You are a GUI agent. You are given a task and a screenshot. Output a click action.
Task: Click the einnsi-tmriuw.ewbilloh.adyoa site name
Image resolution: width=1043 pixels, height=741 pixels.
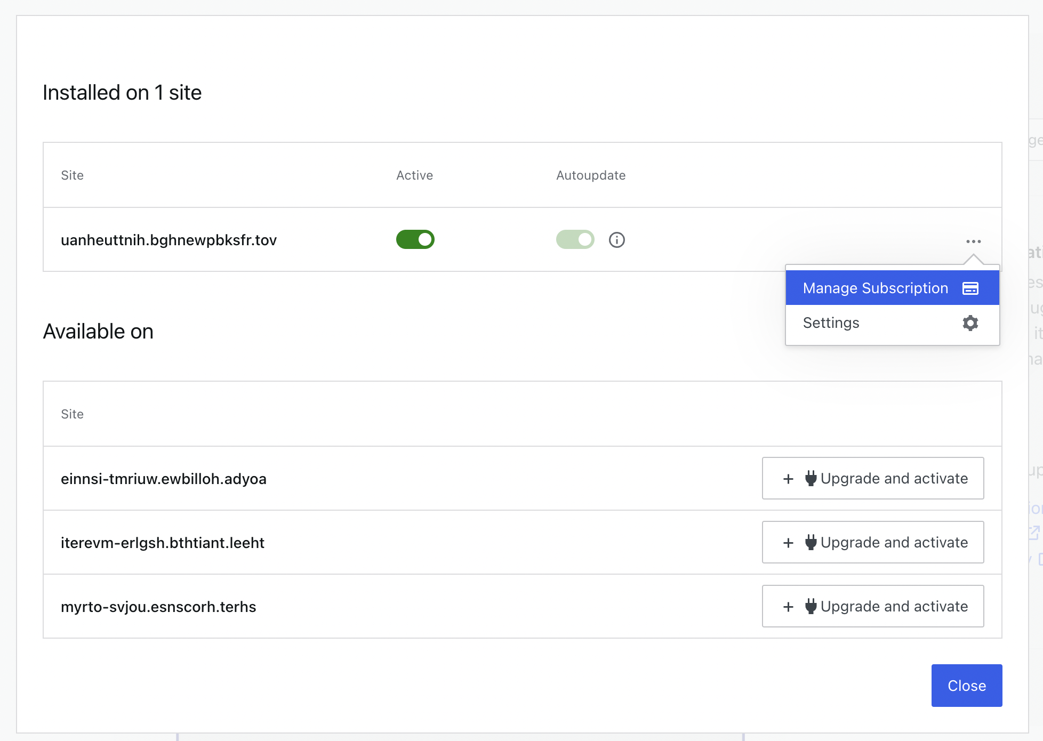163,479
